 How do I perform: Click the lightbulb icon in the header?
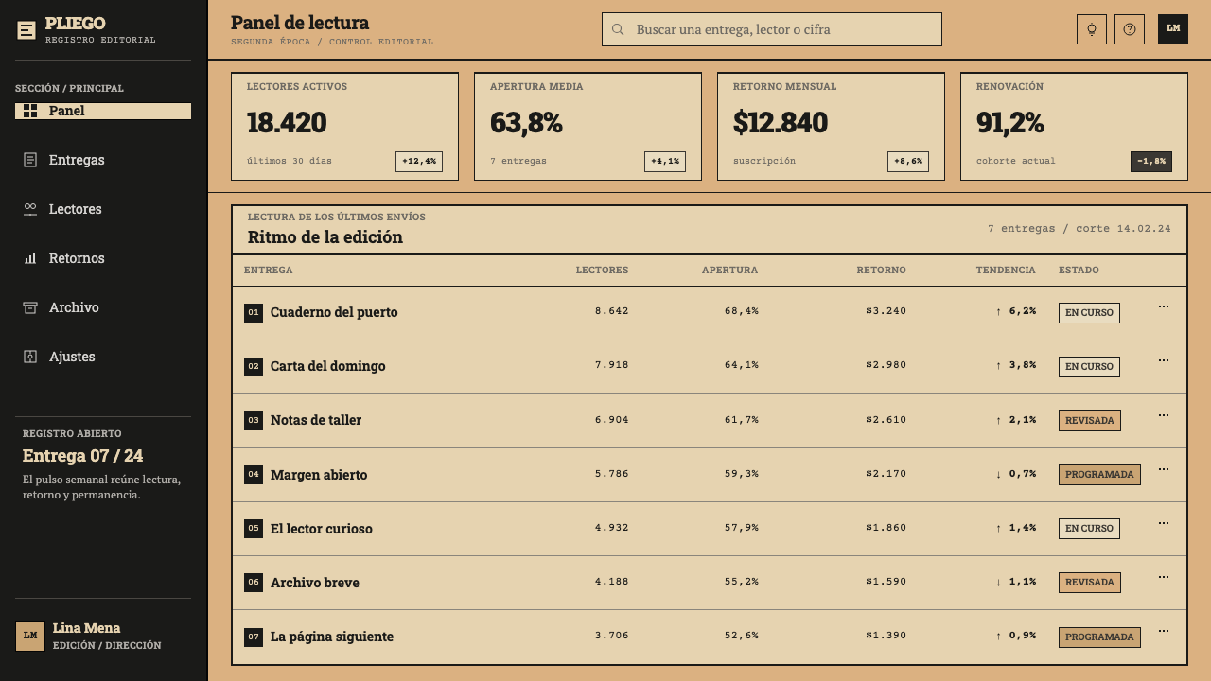coord(1092,29)
